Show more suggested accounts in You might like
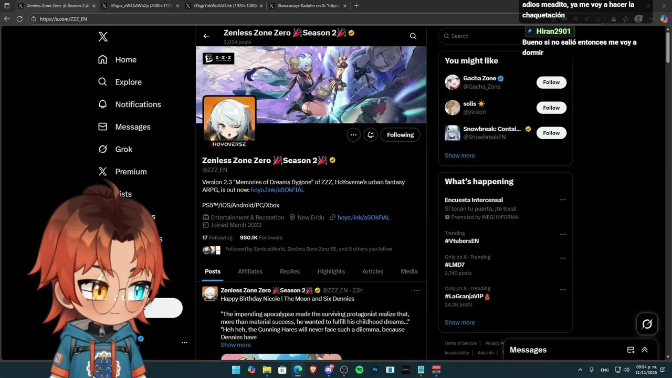The image size is (672, 378). coord(459,155)
